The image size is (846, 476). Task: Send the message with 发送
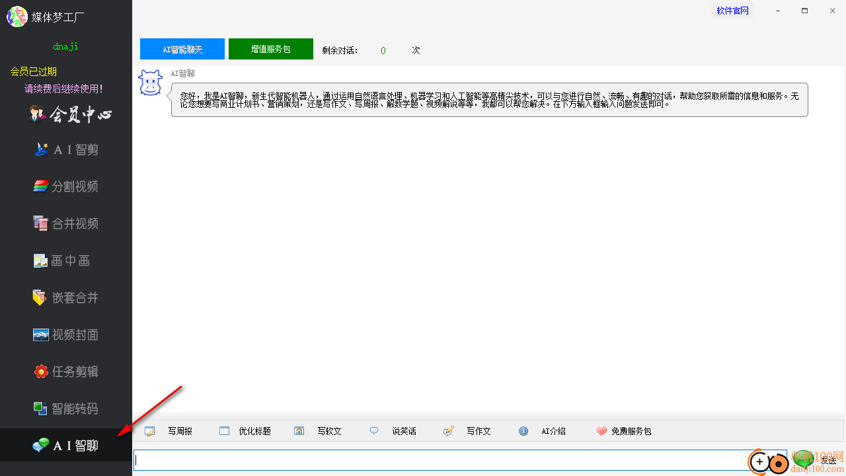pyautogui.click(x=829, y=460)
